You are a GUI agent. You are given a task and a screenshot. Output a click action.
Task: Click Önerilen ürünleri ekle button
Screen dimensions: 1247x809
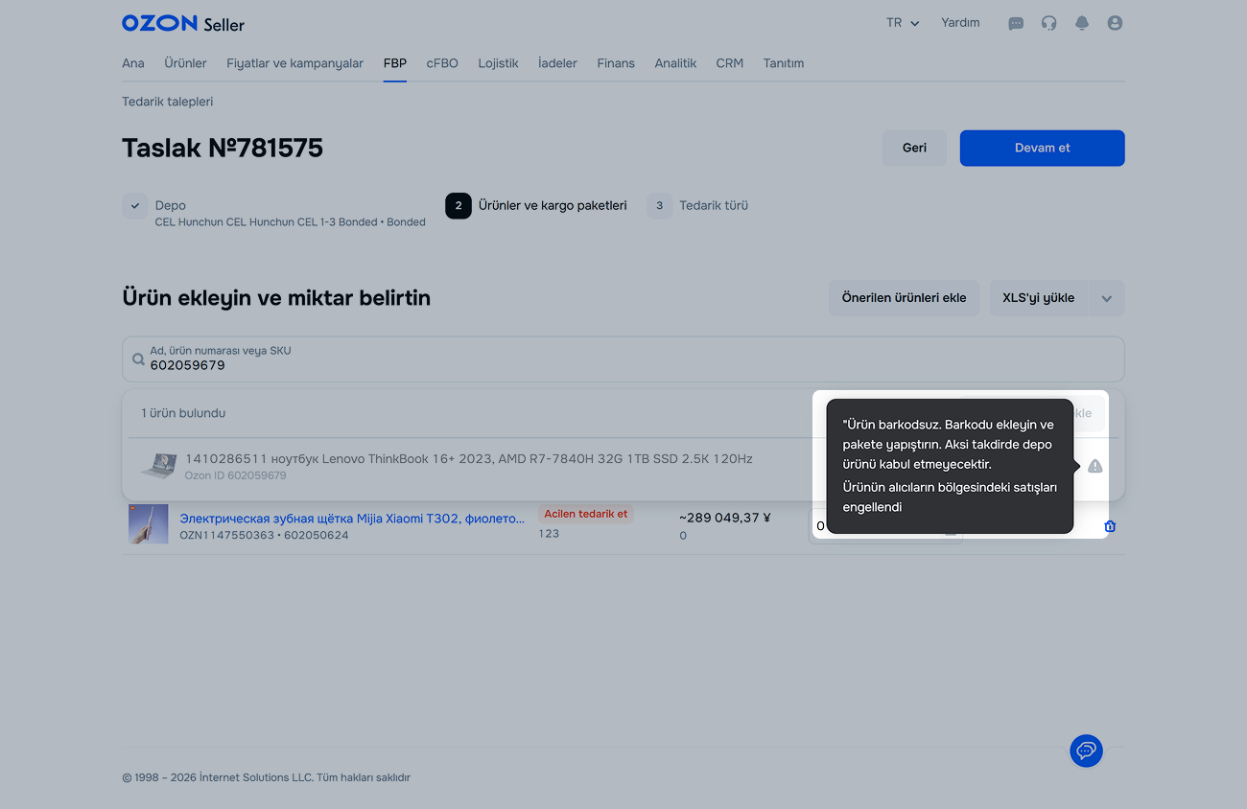(904, 298)
